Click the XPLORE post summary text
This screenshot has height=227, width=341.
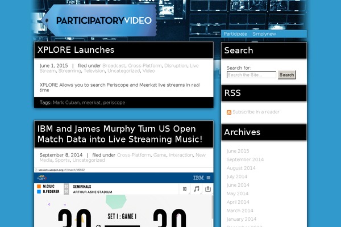pyautogui.click(x=119, y=87)
